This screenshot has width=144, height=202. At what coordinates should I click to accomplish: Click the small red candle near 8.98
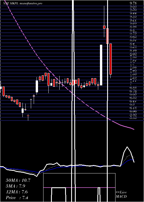pos(104,27)
